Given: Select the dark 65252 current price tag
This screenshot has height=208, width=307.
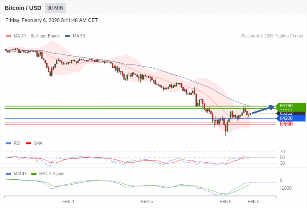Looking at the screenshot, I should (x=290, y=113).
